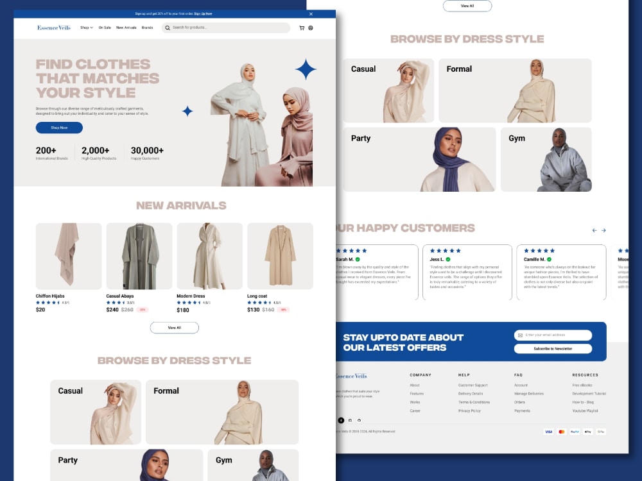
Task: Click the Youtube Playlist footer link
Action: tap(585, 411)
